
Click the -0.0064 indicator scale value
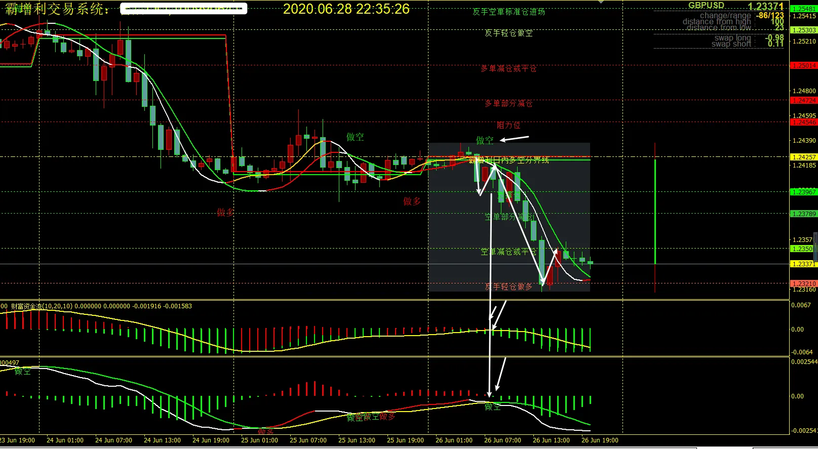coord(802,352)
